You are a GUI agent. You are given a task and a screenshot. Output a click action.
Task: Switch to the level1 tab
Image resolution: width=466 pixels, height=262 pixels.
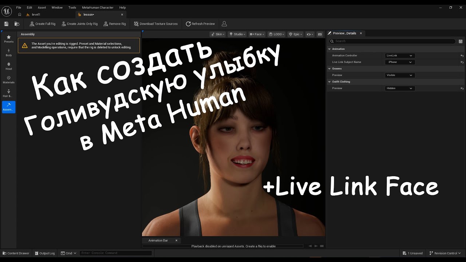click(x=36, y=15)
